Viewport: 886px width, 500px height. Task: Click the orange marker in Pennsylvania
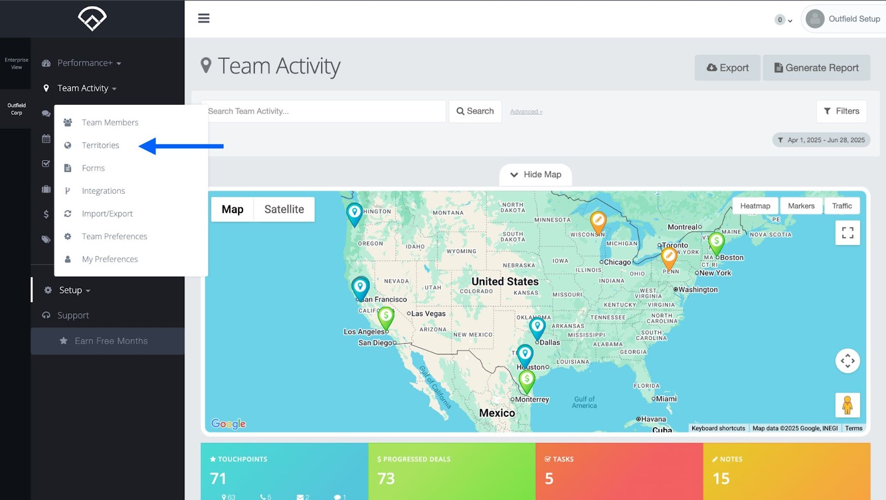[x=669, y=259]
